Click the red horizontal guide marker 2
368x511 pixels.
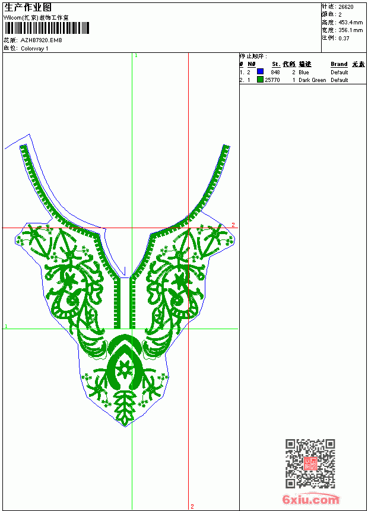point(233,225)
